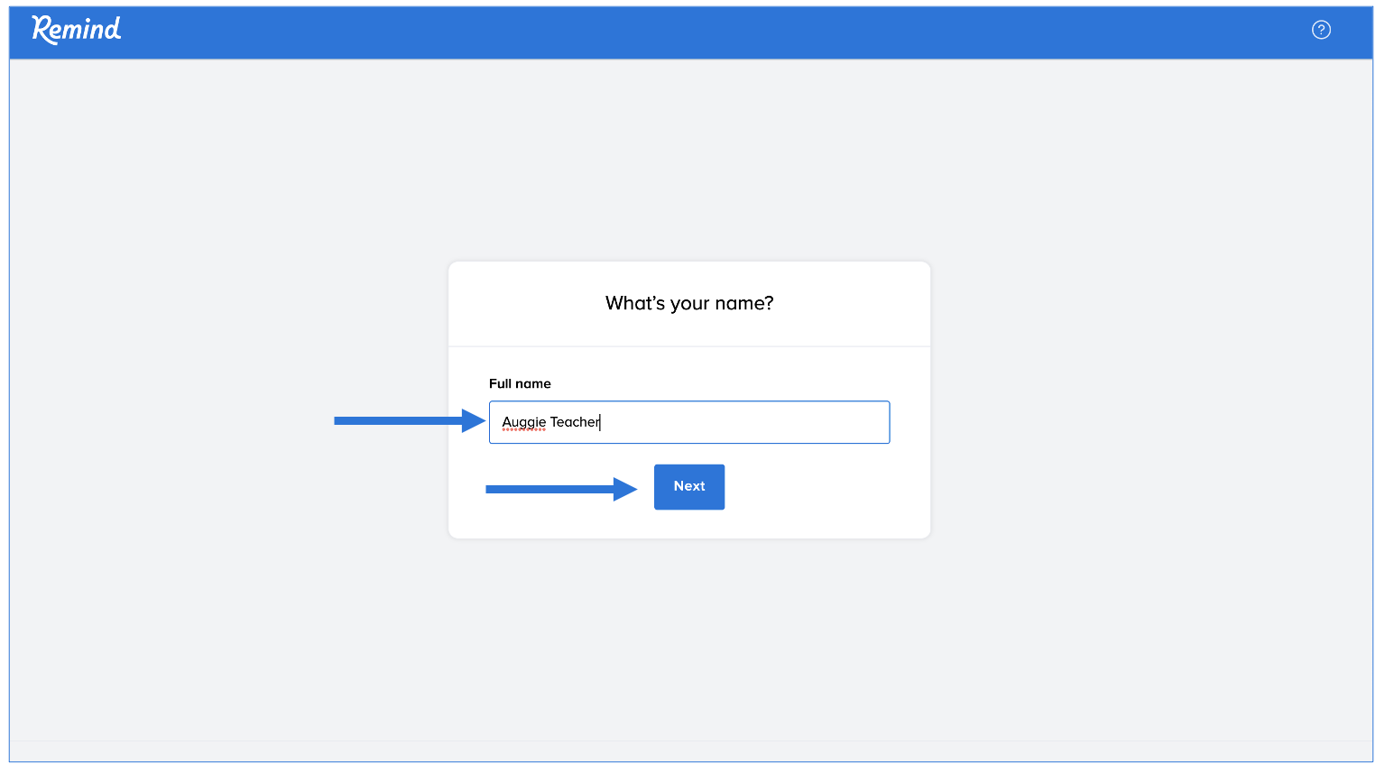Screen dimensions: 1385x773
Task: Open help via question mark icon
Action: pos(1320,30)
